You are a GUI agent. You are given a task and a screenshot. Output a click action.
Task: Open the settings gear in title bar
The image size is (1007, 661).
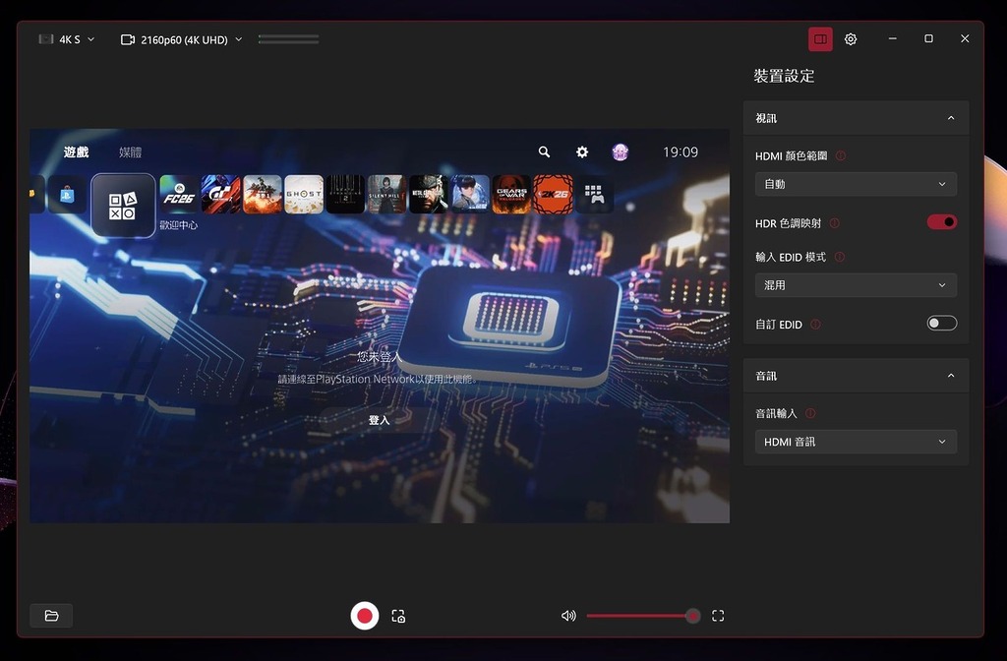coord(851,39)
